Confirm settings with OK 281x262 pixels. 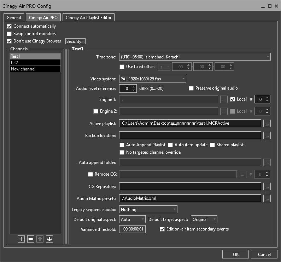pos(235,254)
